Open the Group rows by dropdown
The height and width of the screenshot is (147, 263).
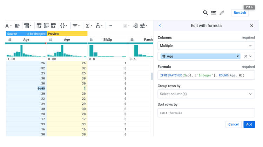206,94
